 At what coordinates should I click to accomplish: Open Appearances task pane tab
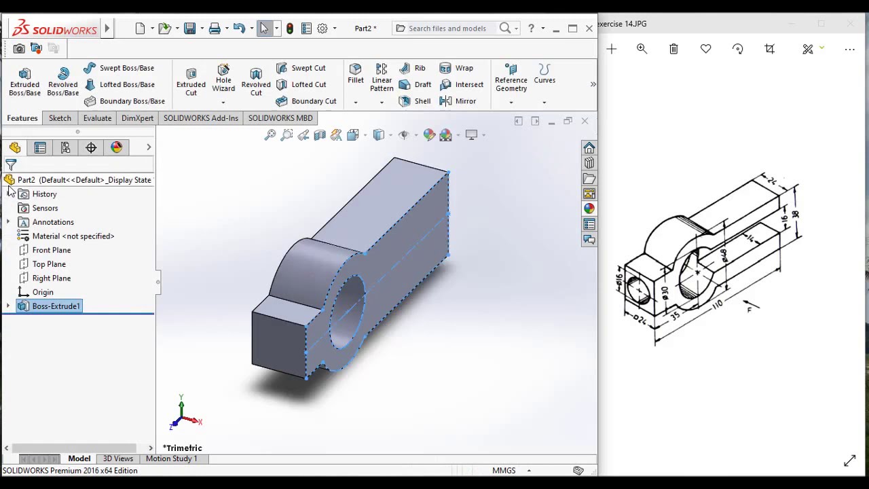[589, 209]
